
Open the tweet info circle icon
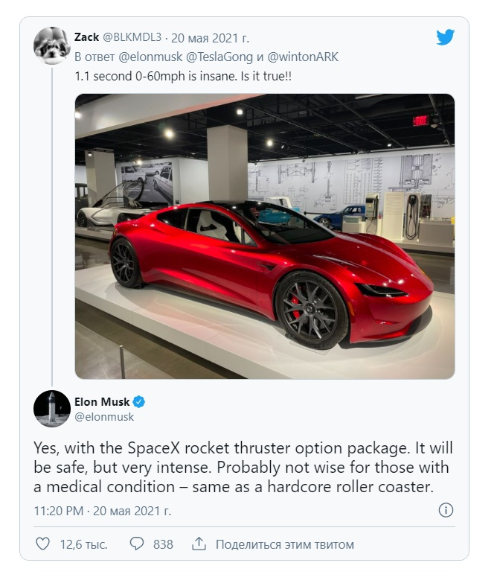point(446,510)
